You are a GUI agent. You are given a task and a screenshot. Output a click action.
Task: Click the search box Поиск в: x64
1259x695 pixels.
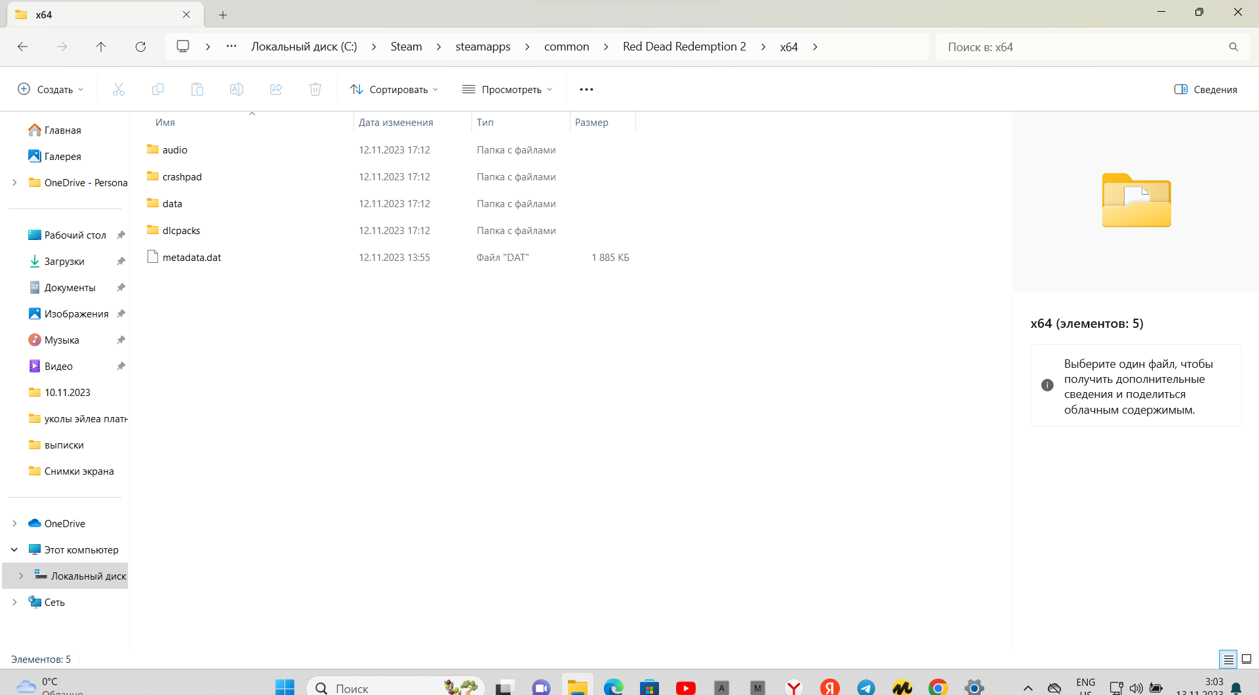point(1082,47)
